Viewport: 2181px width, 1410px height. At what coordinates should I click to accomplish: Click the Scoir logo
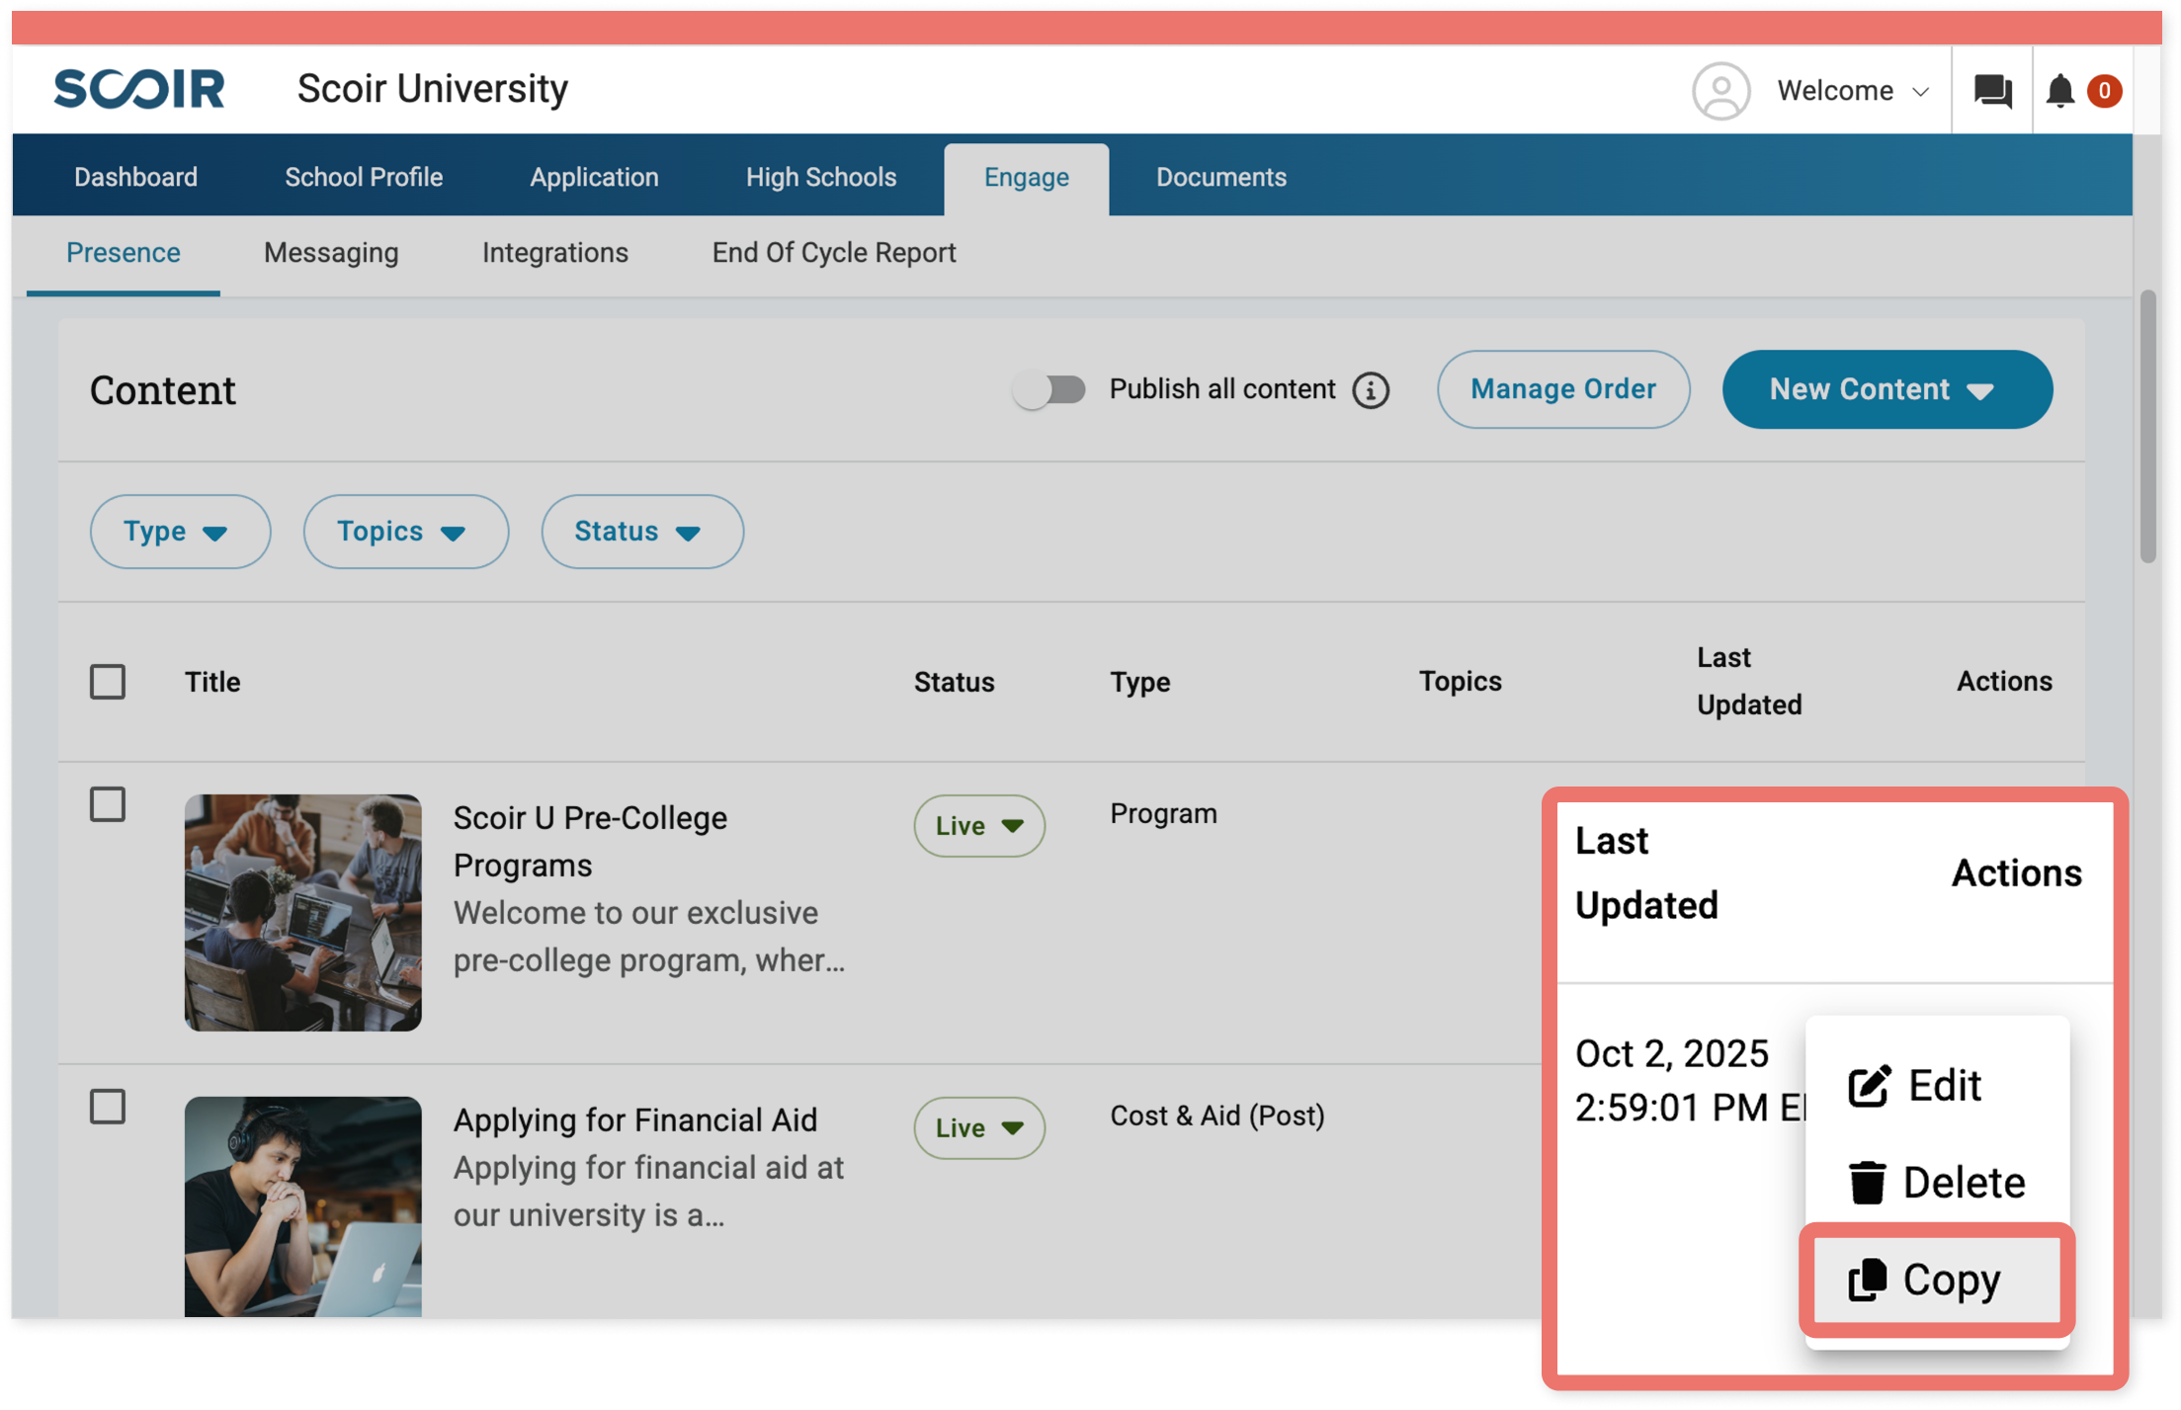point(139,89)
